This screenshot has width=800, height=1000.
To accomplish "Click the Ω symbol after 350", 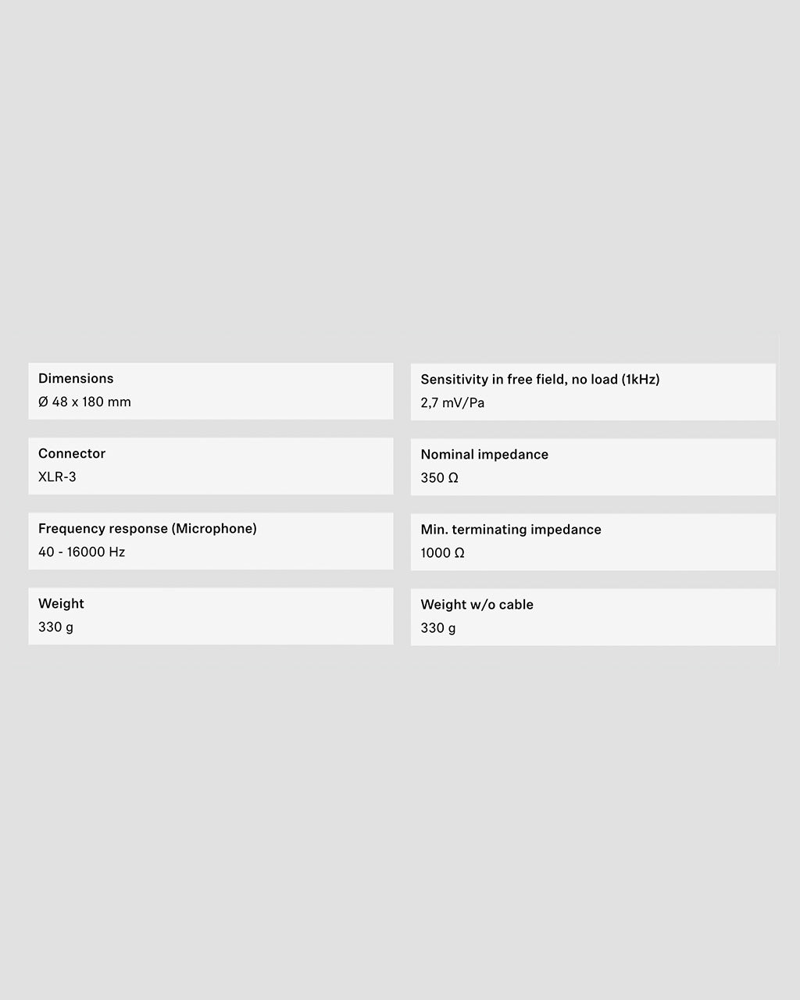I will coord(453,478).
